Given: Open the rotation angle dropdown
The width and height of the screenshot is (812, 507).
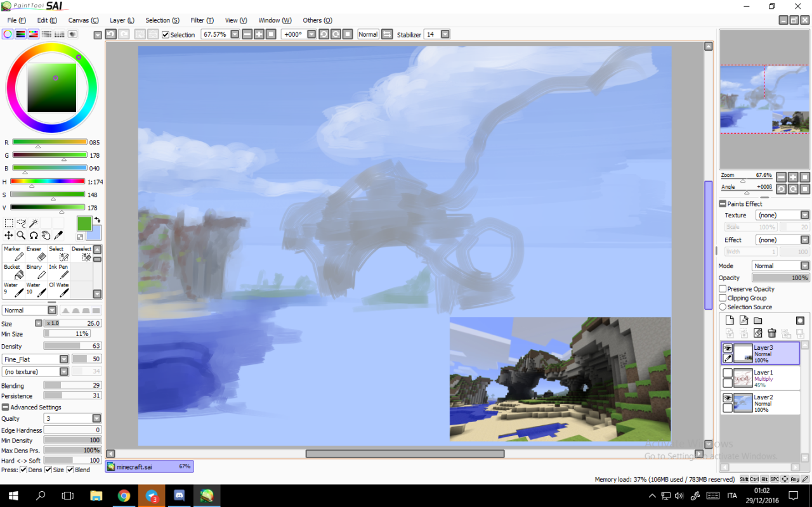Looking at the screenshot, I should pyautogui.click(x=311, y=34).
